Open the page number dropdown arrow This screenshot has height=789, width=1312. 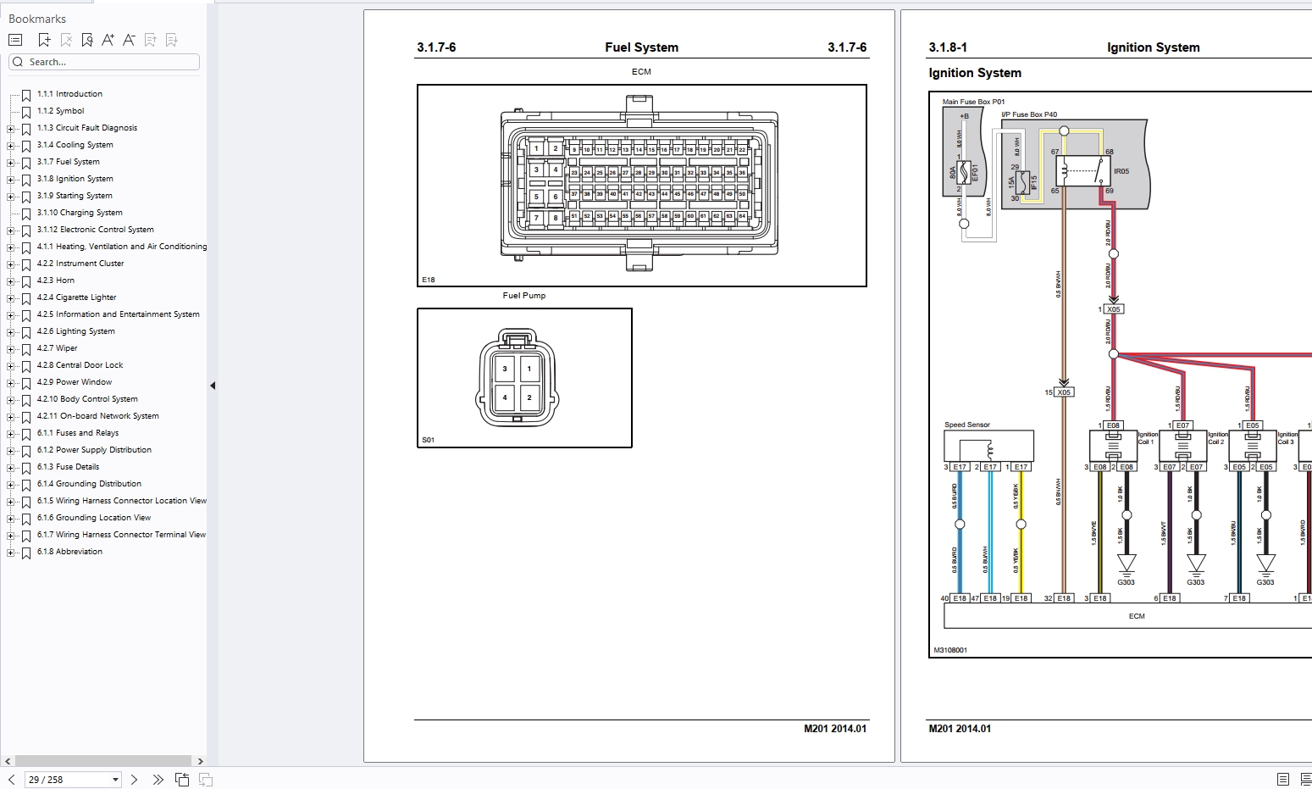coord(115,780)
